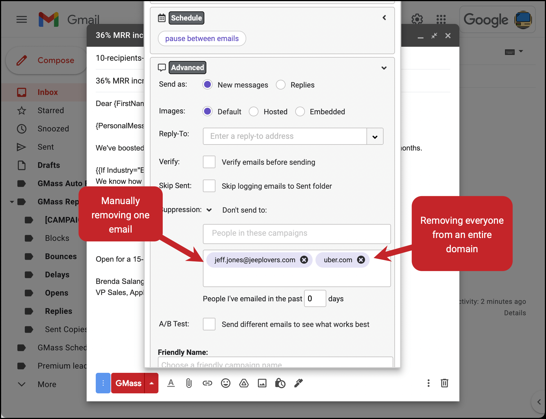Viewport: 546px width, 419px height.
Task: Select Default images option
Action: click(x=207, y=111)
